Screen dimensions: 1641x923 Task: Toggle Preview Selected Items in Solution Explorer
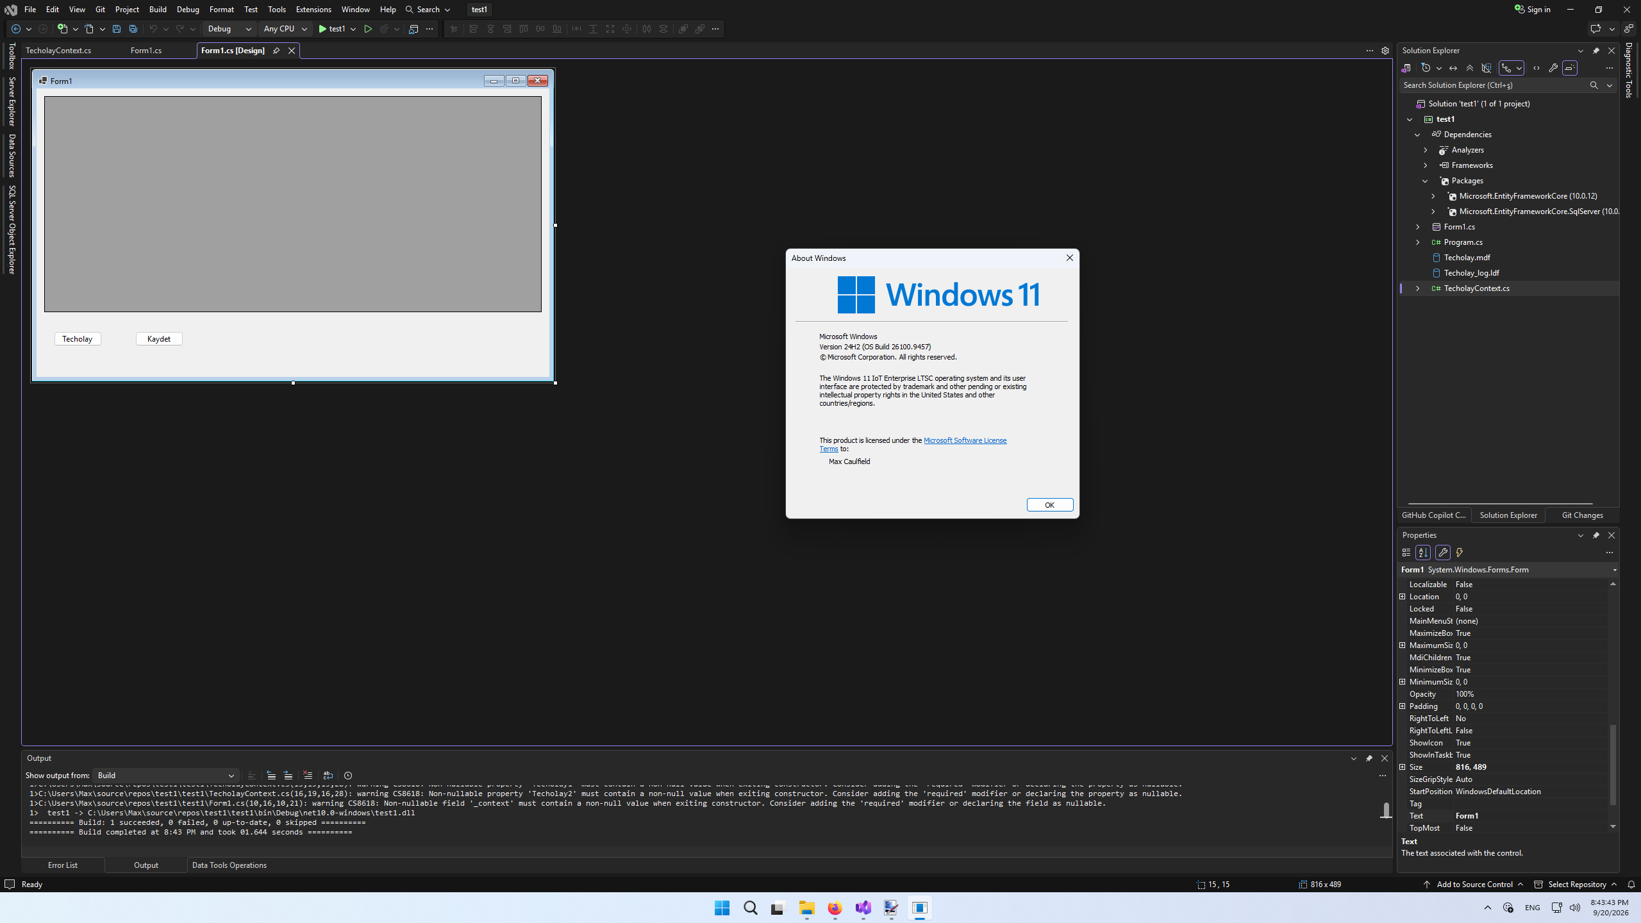click(1570, 68)
